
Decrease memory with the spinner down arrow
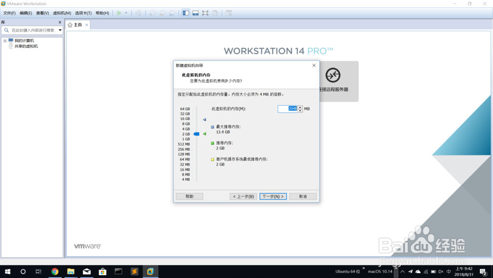[x=300, y=111]
